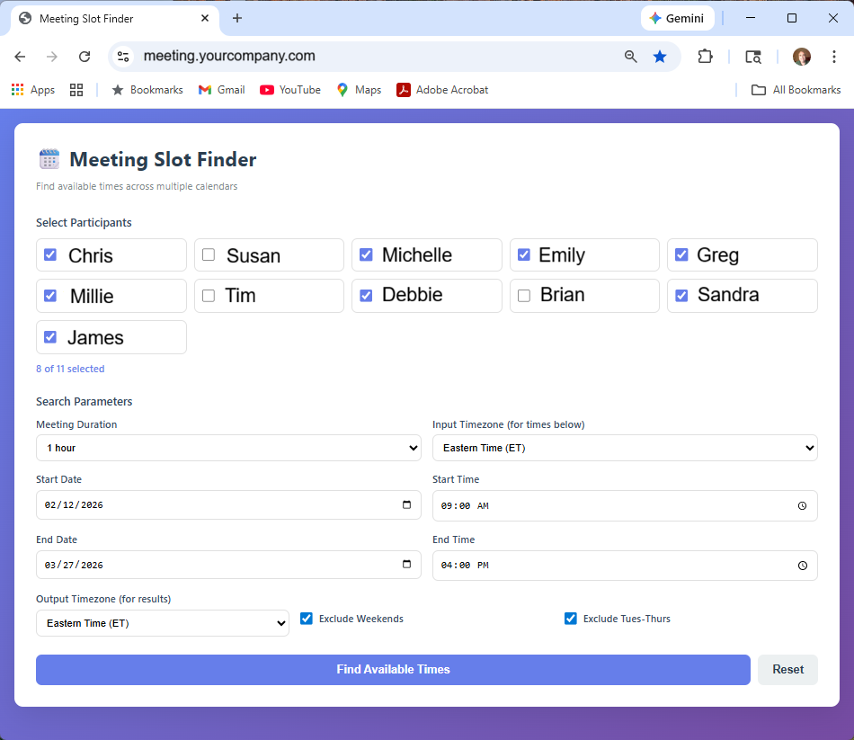Image resolution: width=854 pixels, height=740 pixels.
Task: Click inside the End Date input field
Action: click(x=180, y=565)
